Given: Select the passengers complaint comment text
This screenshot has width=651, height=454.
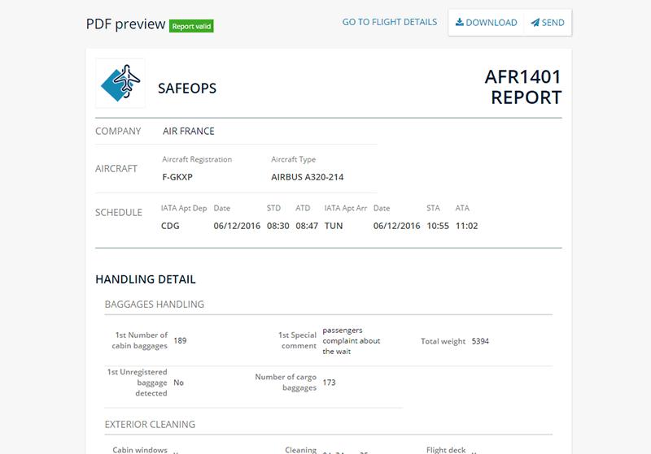Looking at the screenshot, I should pyautogui.click(x=352, y=340).
